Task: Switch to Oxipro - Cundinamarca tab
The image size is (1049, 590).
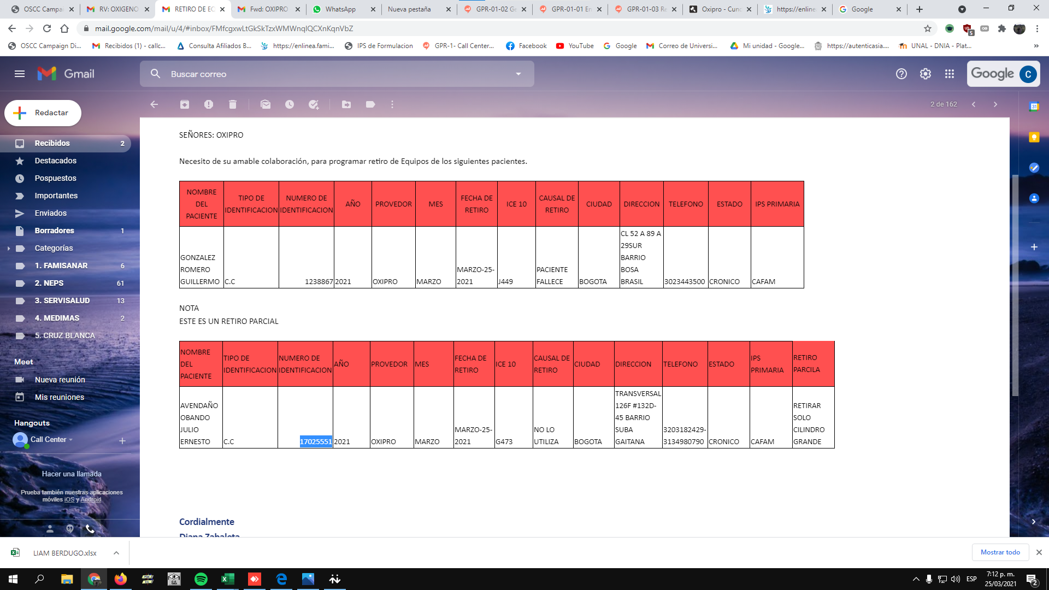Action: [721, 9]
